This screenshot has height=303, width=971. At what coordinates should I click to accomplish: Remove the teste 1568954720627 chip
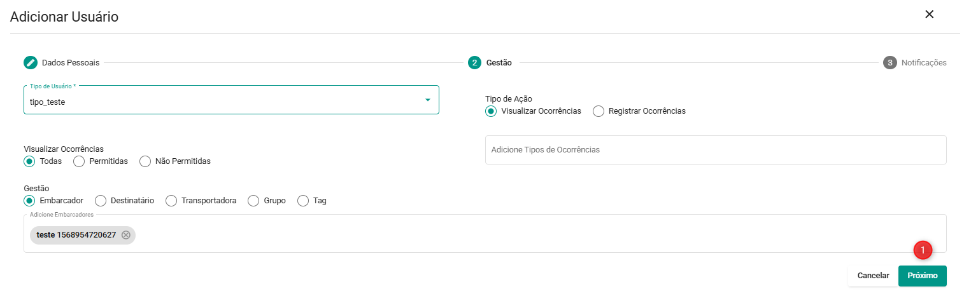[126, 235]
